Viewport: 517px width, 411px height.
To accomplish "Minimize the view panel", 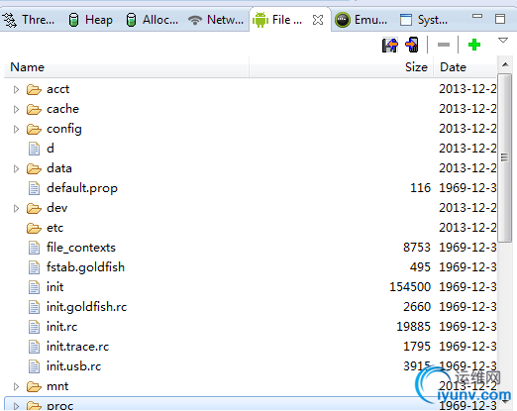I will click(477, 16).
